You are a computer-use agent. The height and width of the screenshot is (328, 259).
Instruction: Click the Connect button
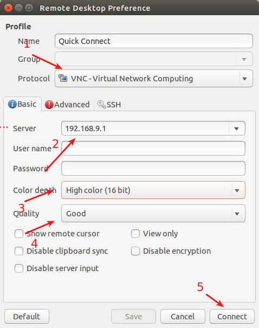click(232, 317)
